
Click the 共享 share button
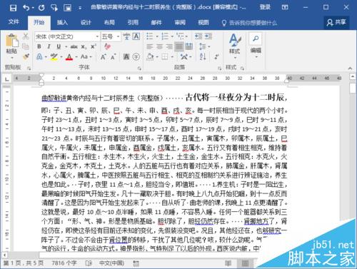[336, 23]
